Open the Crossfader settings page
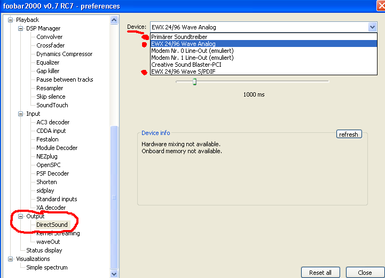Image resolution: width=385 pixels, height=278 pixels. pyautogui.click(x=50, y=46)
